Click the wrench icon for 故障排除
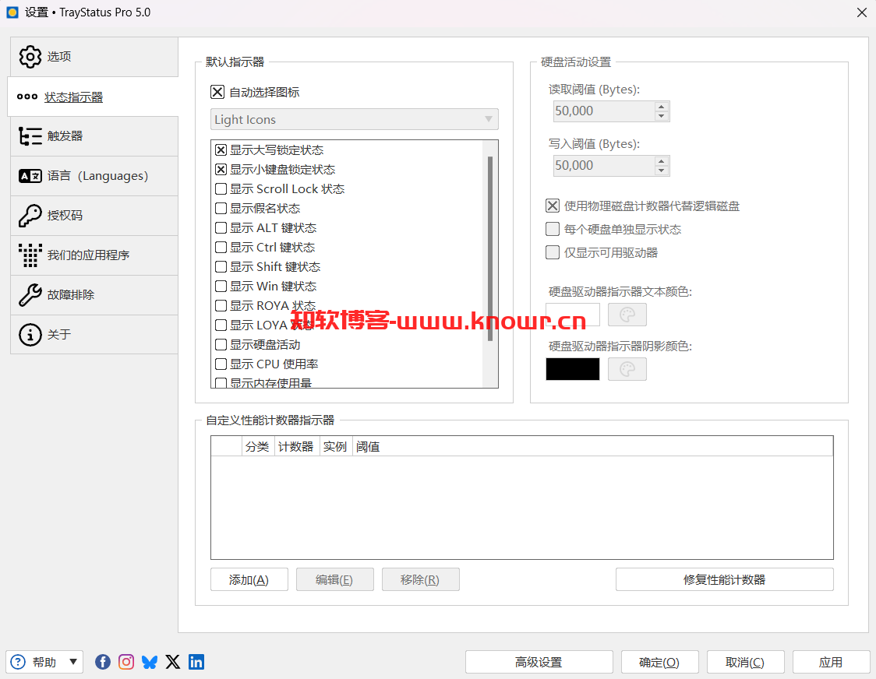This screenshot has width=876, height=679. 30,295
